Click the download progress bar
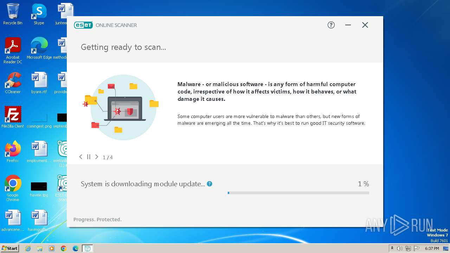Image resolution: width=450 pixels, height=253 pixels. point(298,193)
